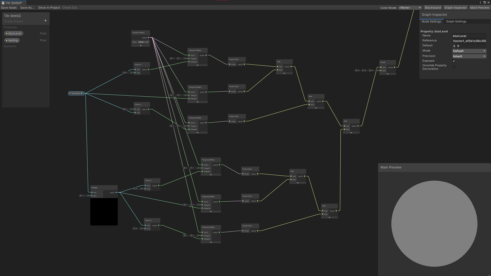Click the 'Property: blurLevel' heading
The height and width of the screenshot is (276, 491).
pyautogui.click(x=434, y=31)
